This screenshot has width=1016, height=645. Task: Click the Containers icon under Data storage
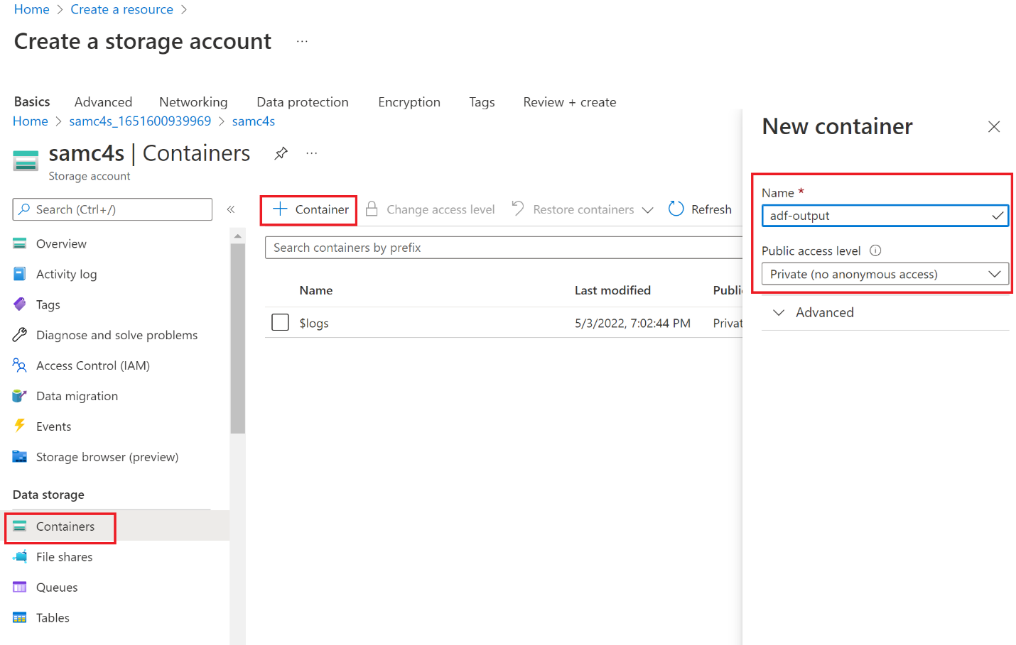tap(20, 526)
